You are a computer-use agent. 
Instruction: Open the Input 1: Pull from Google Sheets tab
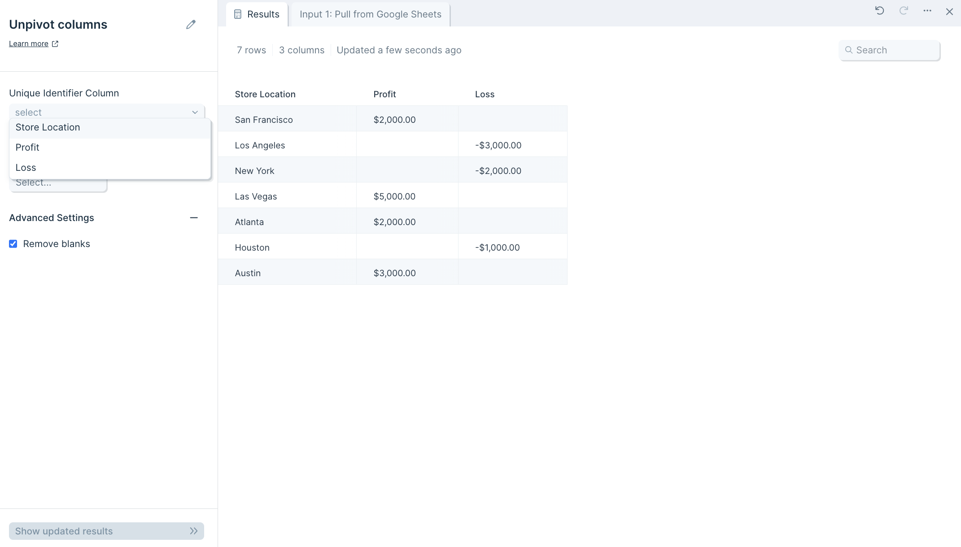click(x=370, y=14)
